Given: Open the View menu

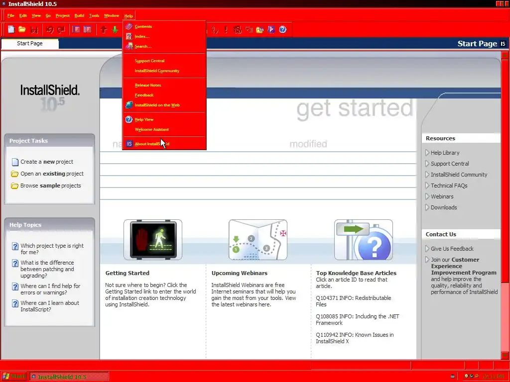Looking at the screenshot, I should click(x=36, y=15).
